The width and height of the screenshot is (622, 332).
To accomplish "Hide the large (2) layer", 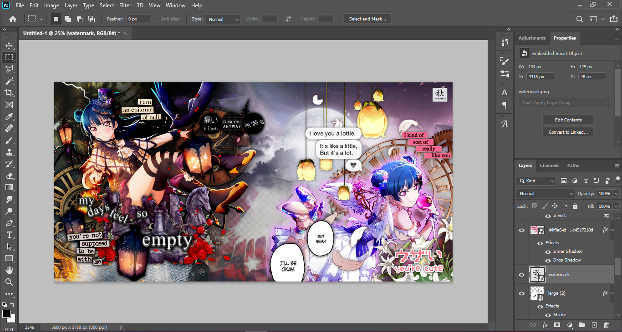I will point(522,293).
